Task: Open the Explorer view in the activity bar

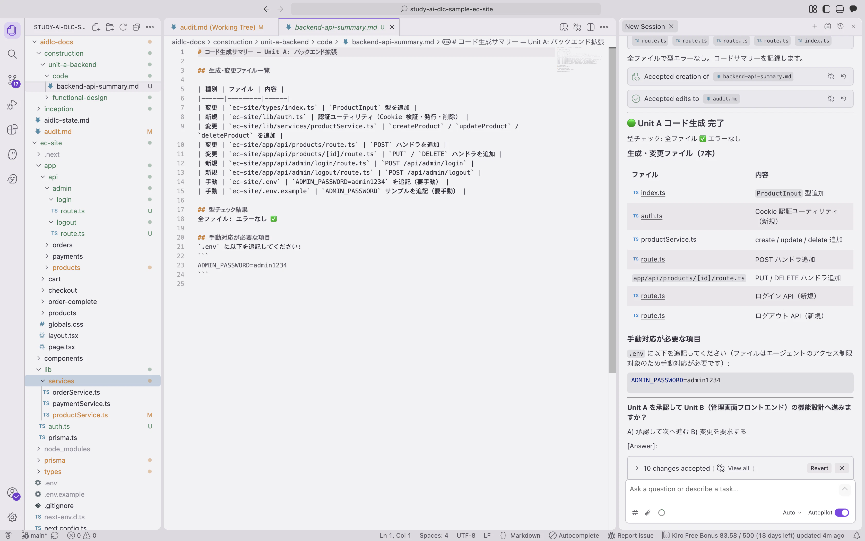Action: click(x=12, y=30)
